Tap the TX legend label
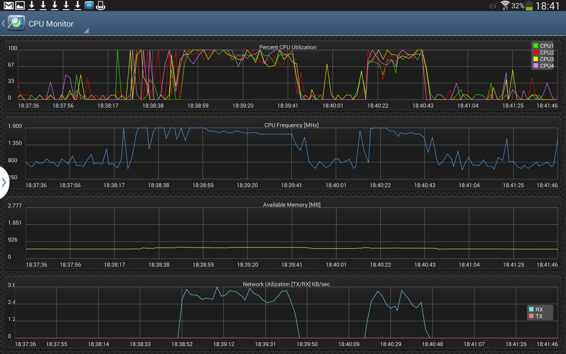 [539, 316]
